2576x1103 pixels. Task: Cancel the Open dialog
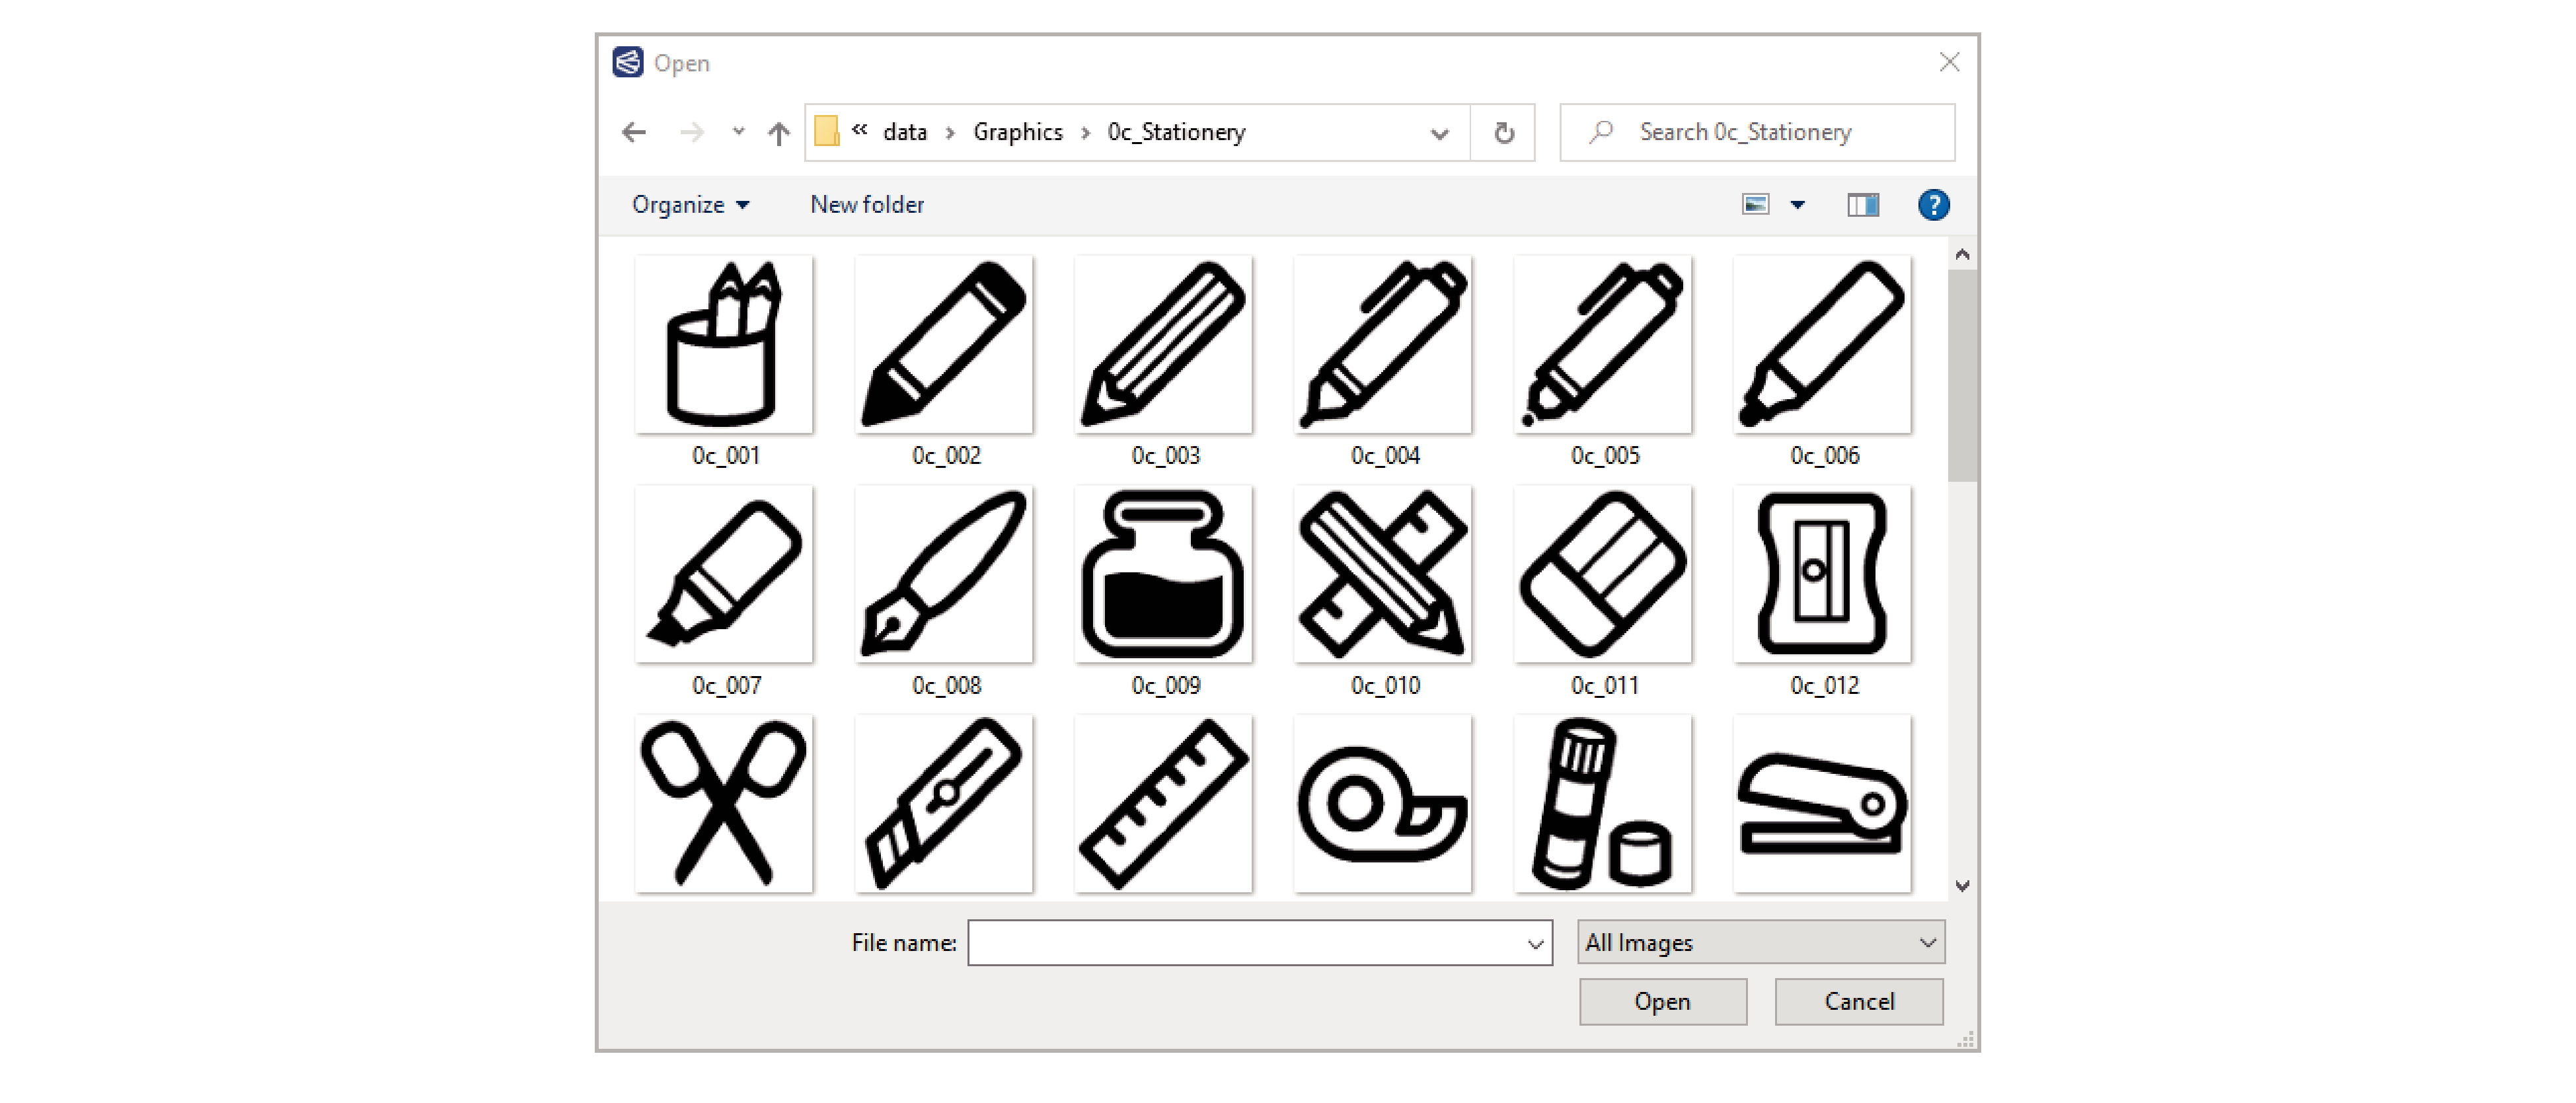1858,1002
